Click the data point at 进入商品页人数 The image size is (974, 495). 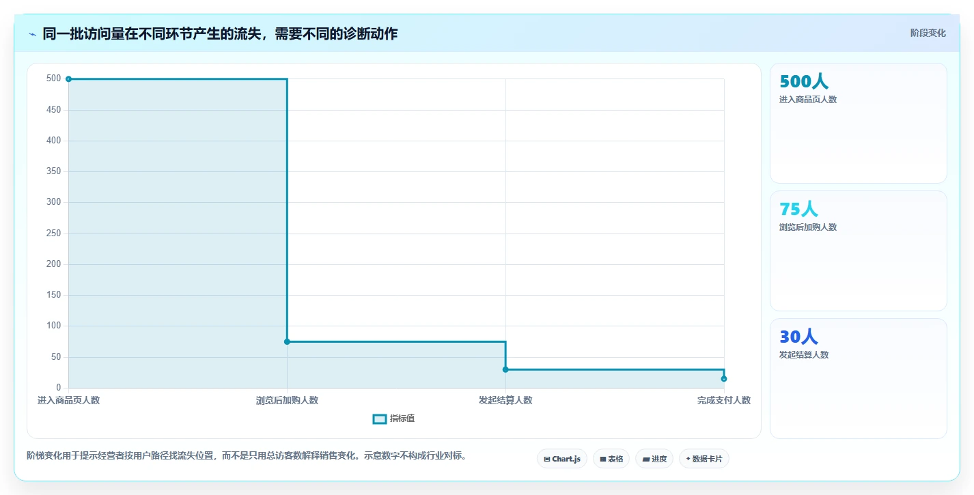point(68,79)
